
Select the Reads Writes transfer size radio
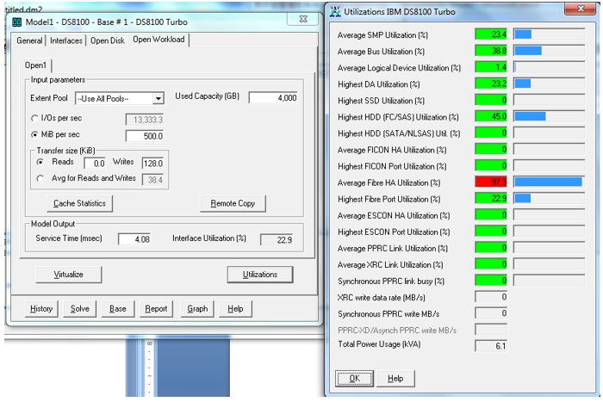pos(40,162)
